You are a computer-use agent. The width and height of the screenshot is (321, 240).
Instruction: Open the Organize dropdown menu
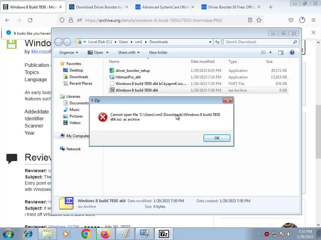click(69, 52)
